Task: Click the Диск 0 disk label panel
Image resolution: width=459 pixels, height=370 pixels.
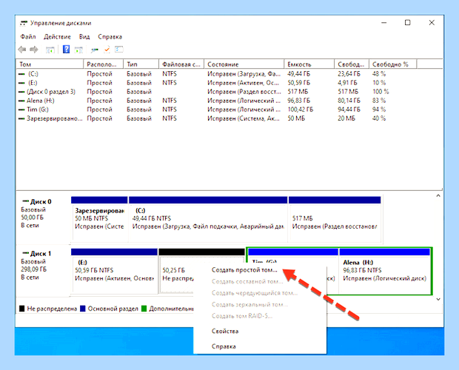Action: (44, 219)
